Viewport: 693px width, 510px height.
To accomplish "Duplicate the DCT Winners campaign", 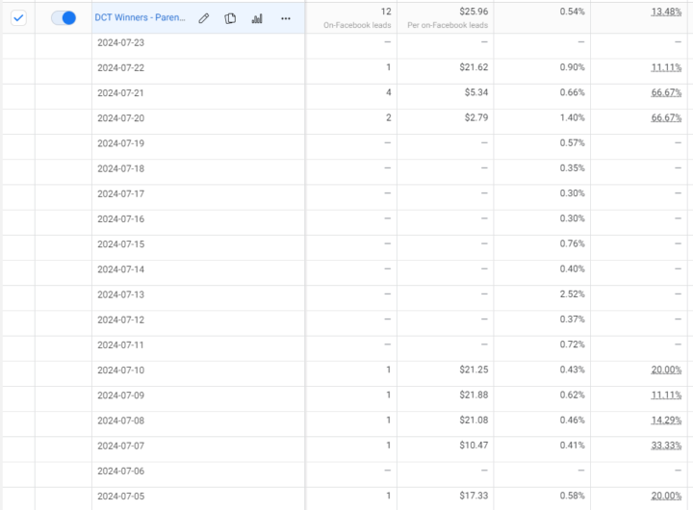I will (230, 18).
